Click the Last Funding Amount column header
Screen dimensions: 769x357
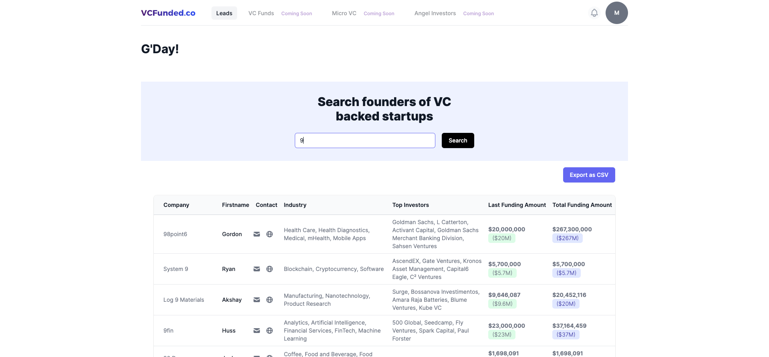click(x=517, y=205)
